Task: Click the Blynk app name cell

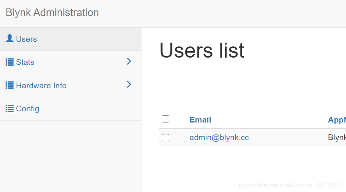Action: (x=337, y=137)
